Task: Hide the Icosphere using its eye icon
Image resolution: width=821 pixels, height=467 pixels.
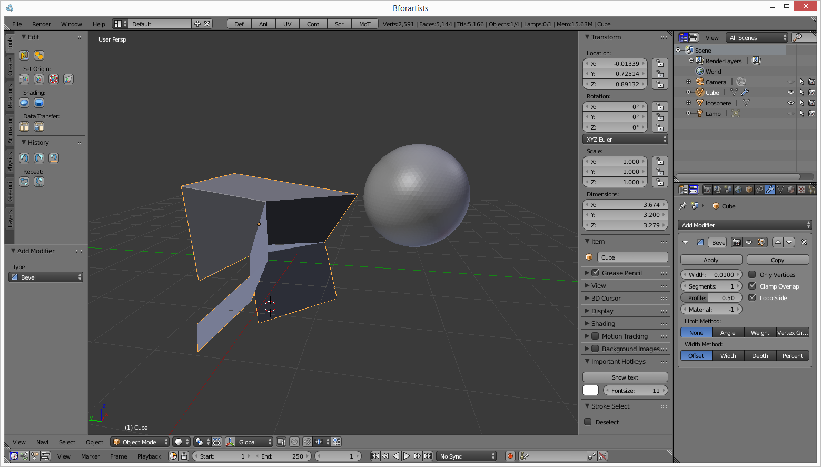Action: [x=790, y=103]
